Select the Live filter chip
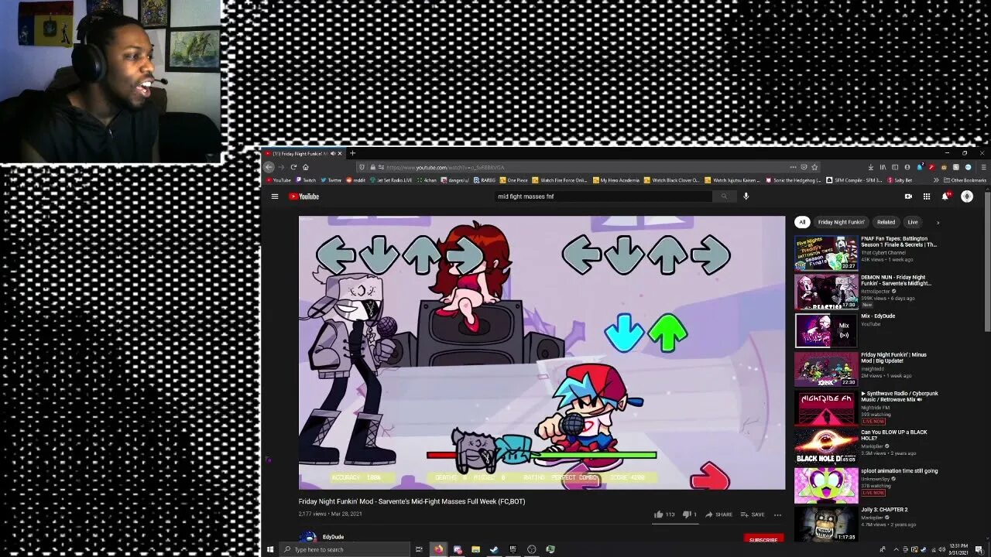Viewport: 991px width, 557px height. click(913, 222)
